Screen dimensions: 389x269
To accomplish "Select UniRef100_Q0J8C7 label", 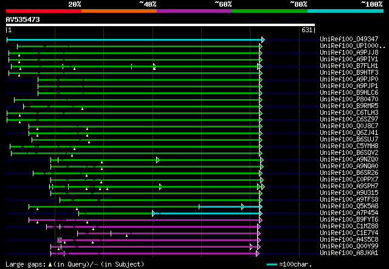I will click(349, 126).
